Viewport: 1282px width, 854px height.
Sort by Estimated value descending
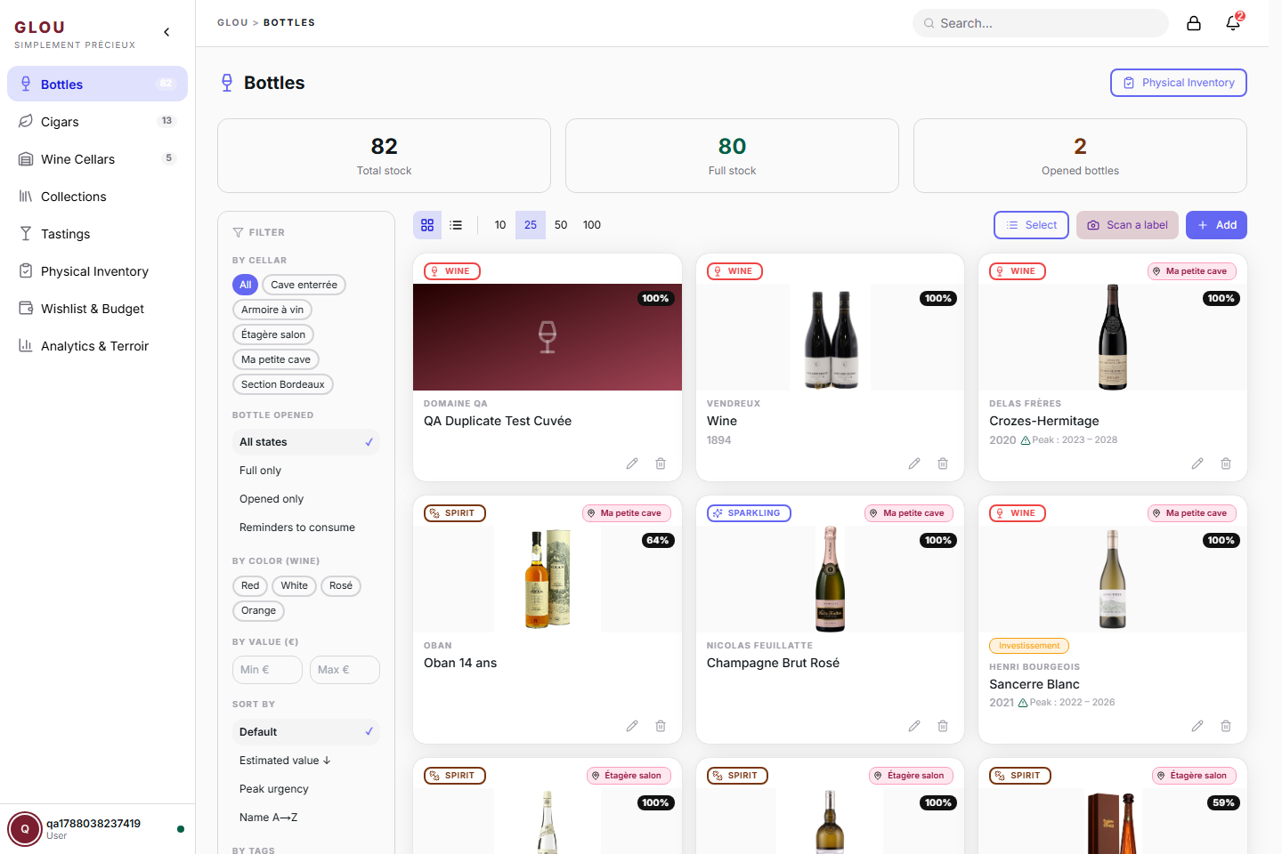pos(305,761)
